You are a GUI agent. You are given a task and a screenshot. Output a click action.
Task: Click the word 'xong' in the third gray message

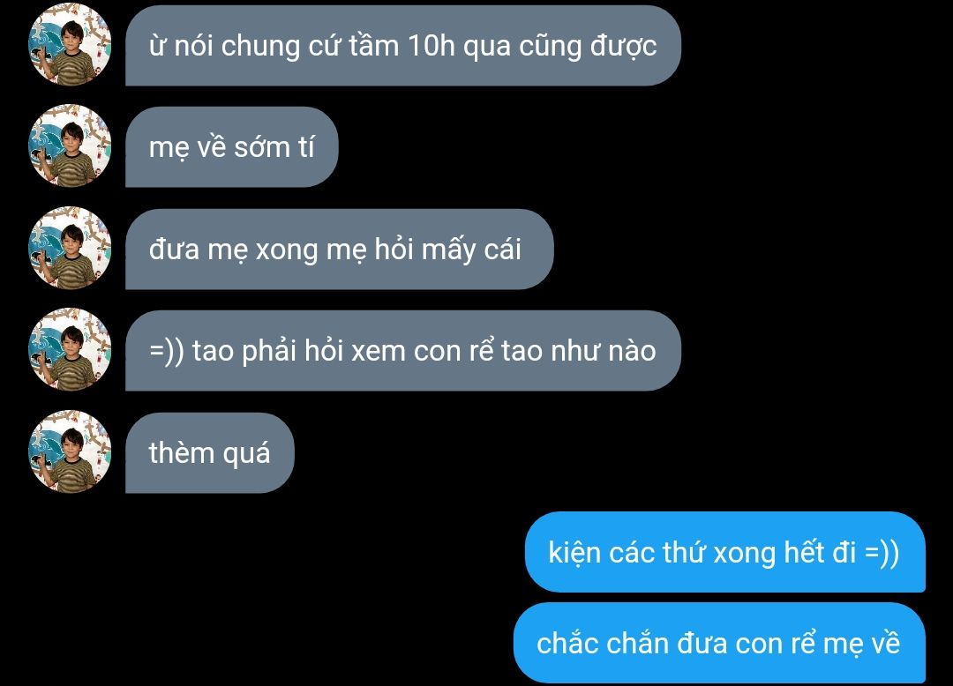[286, 250]
